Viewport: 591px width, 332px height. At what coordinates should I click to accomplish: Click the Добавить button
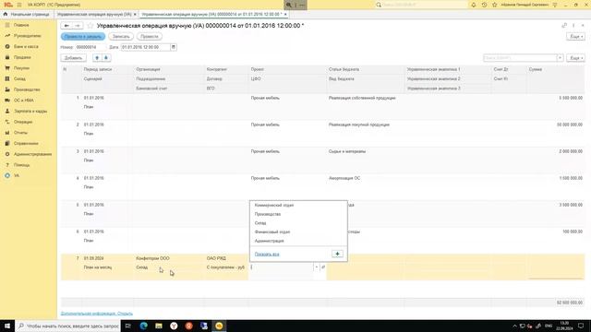pyautogui.click(x=74, y=58)
